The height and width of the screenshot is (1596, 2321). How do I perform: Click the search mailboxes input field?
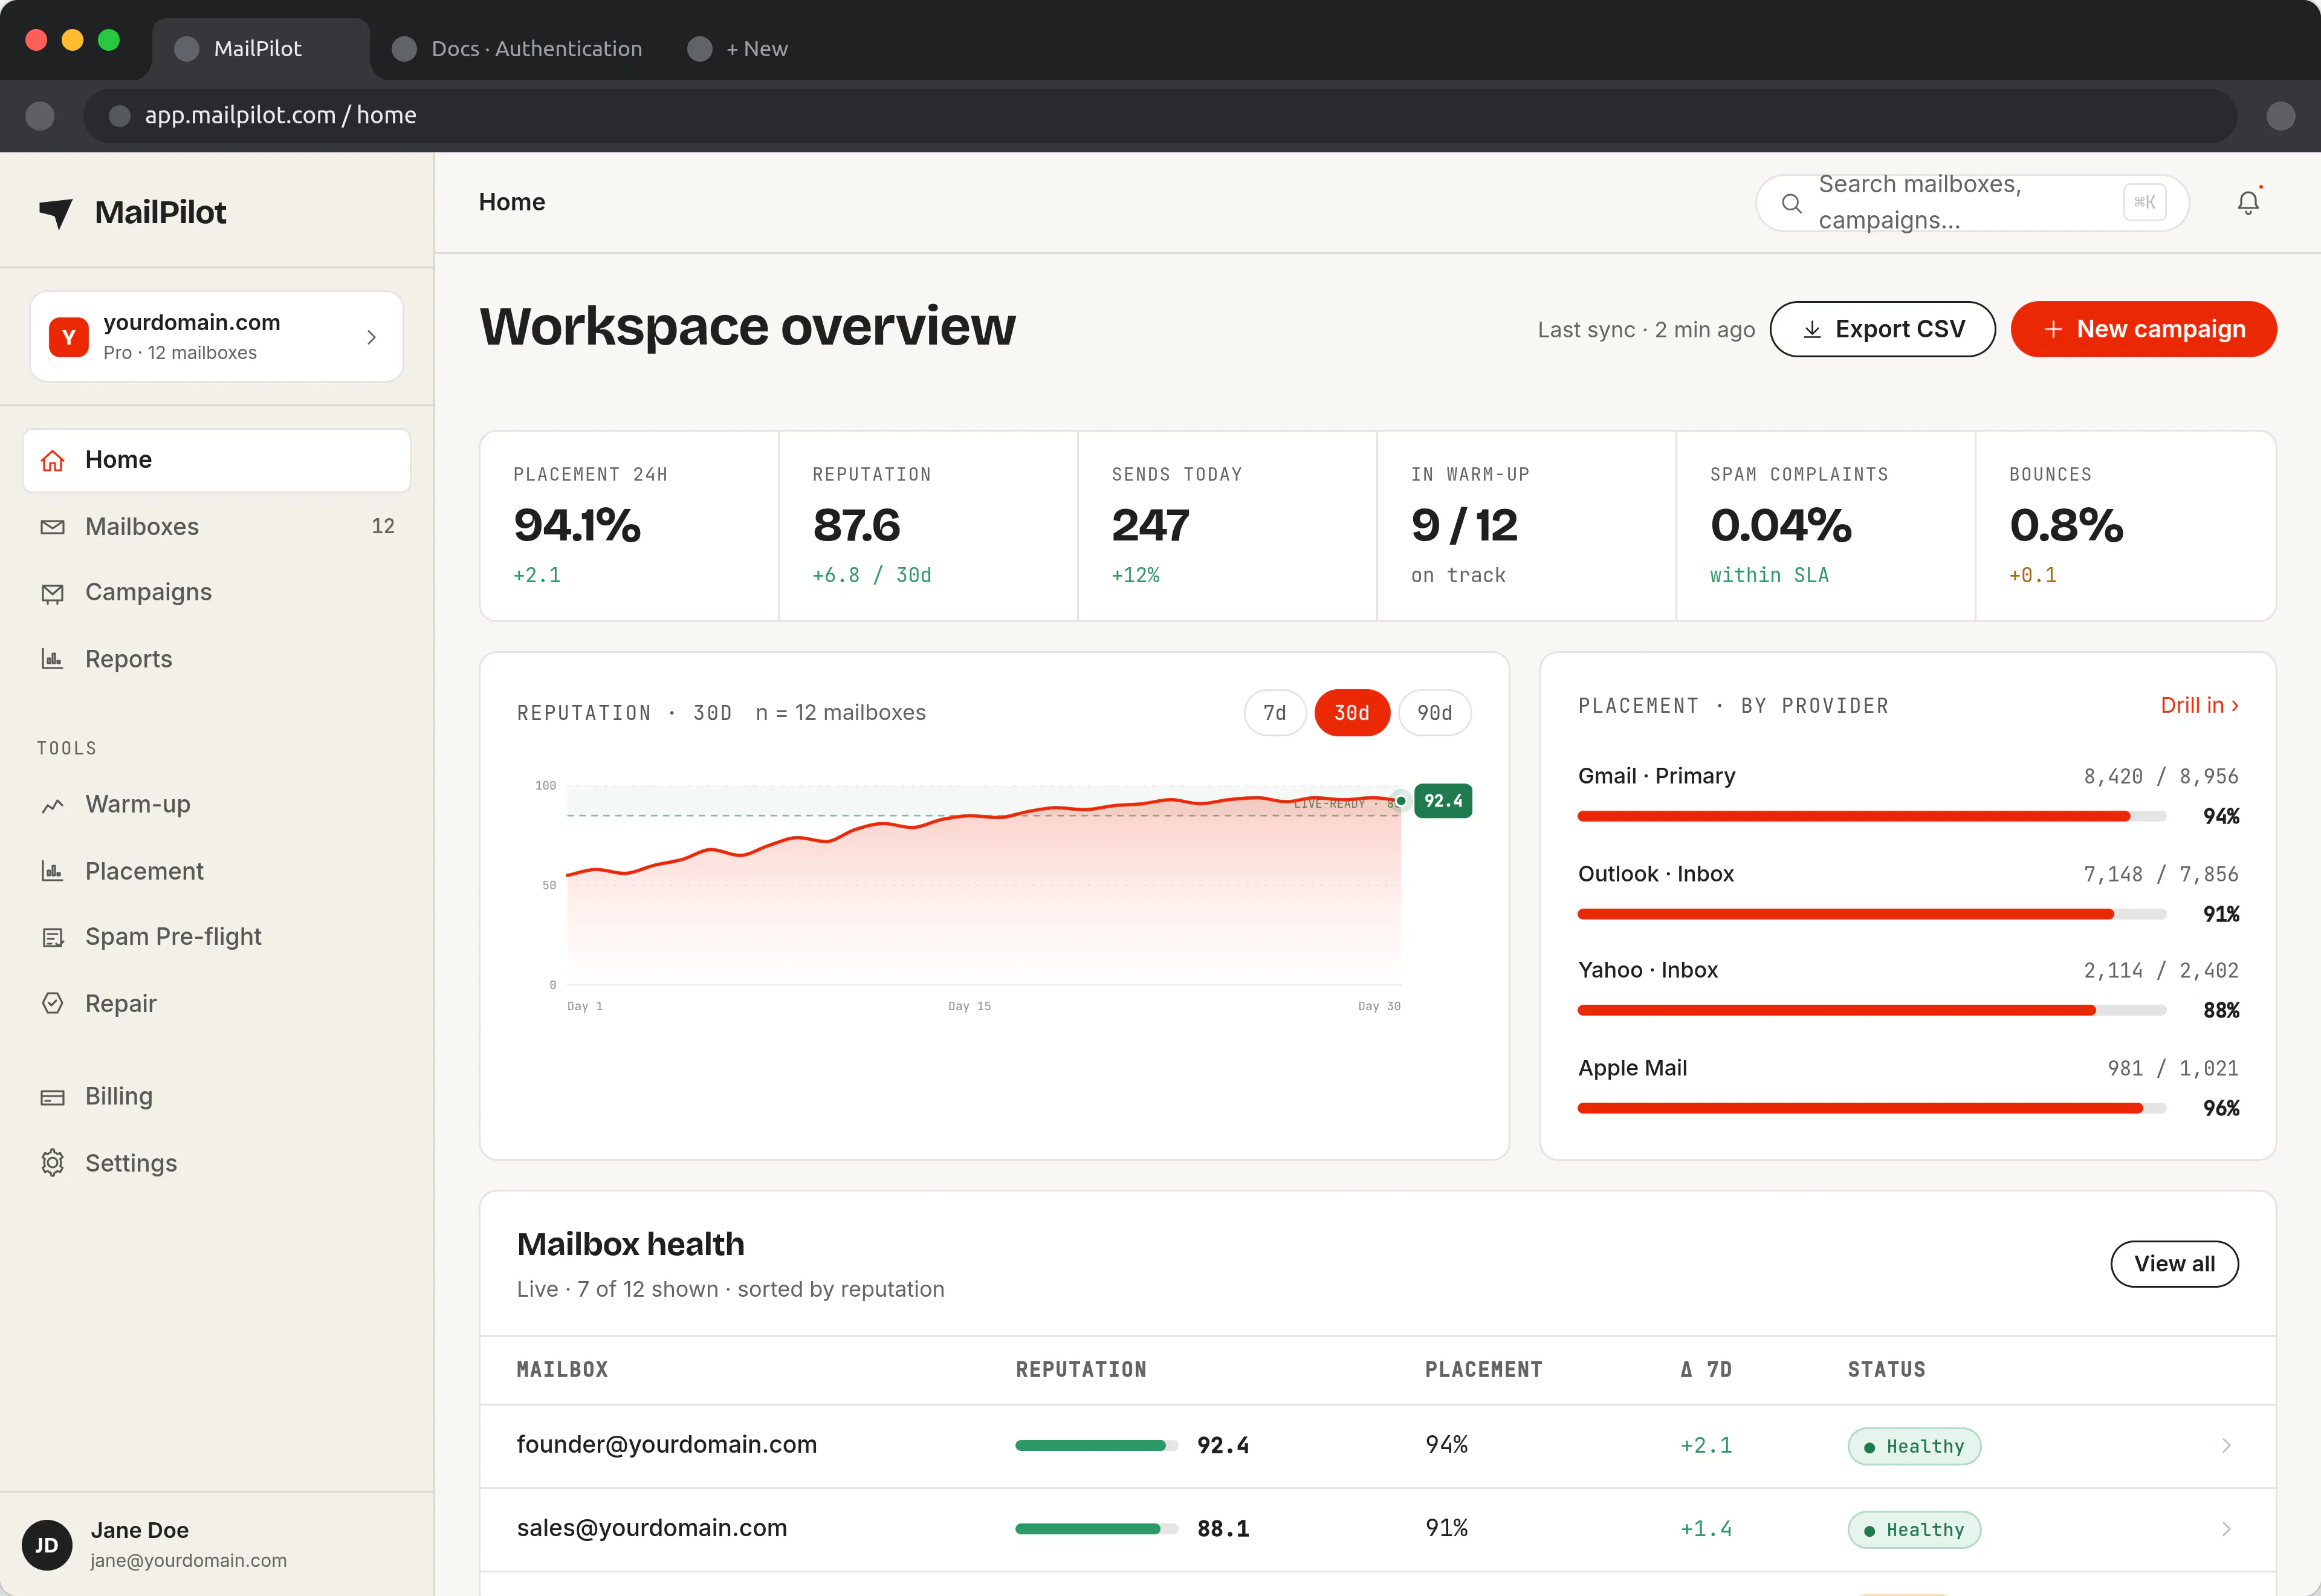[1972, 203]
